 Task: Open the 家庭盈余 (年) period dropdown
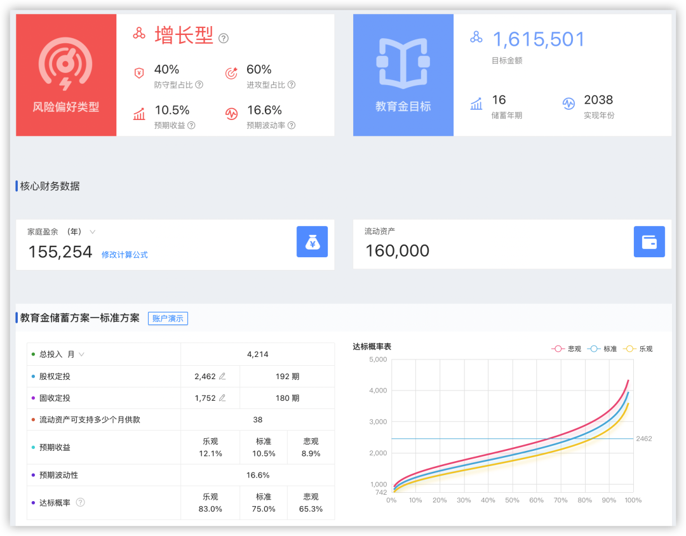pos(92,232)
